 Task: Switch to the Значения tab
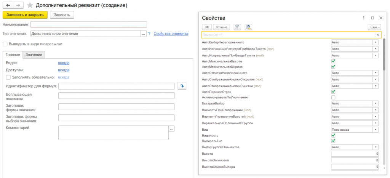34,55
